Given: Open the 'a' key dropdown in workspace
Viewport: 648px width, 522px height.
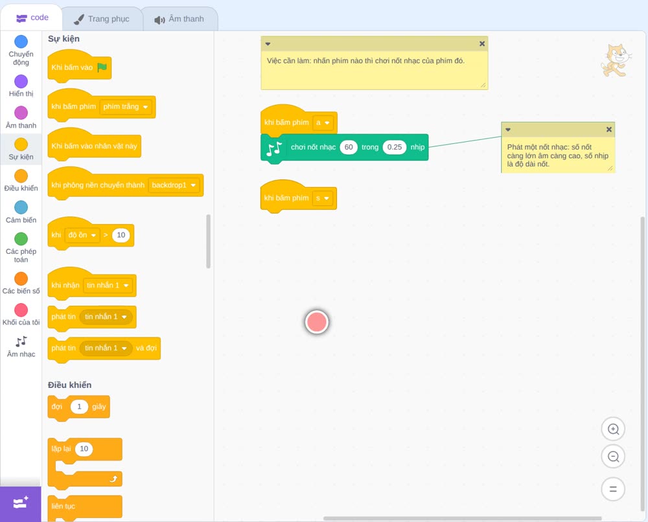Looking at the screenshot, I should pos(323,122).
